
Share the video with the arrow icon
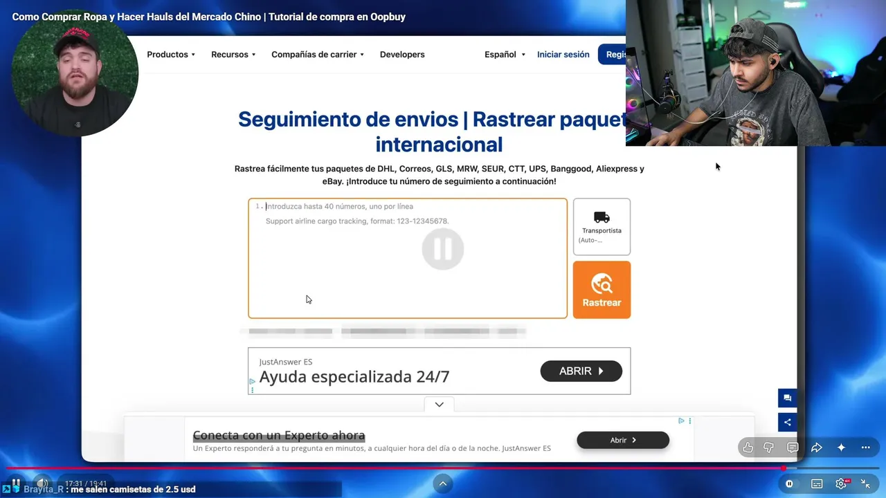coord(817,448)
